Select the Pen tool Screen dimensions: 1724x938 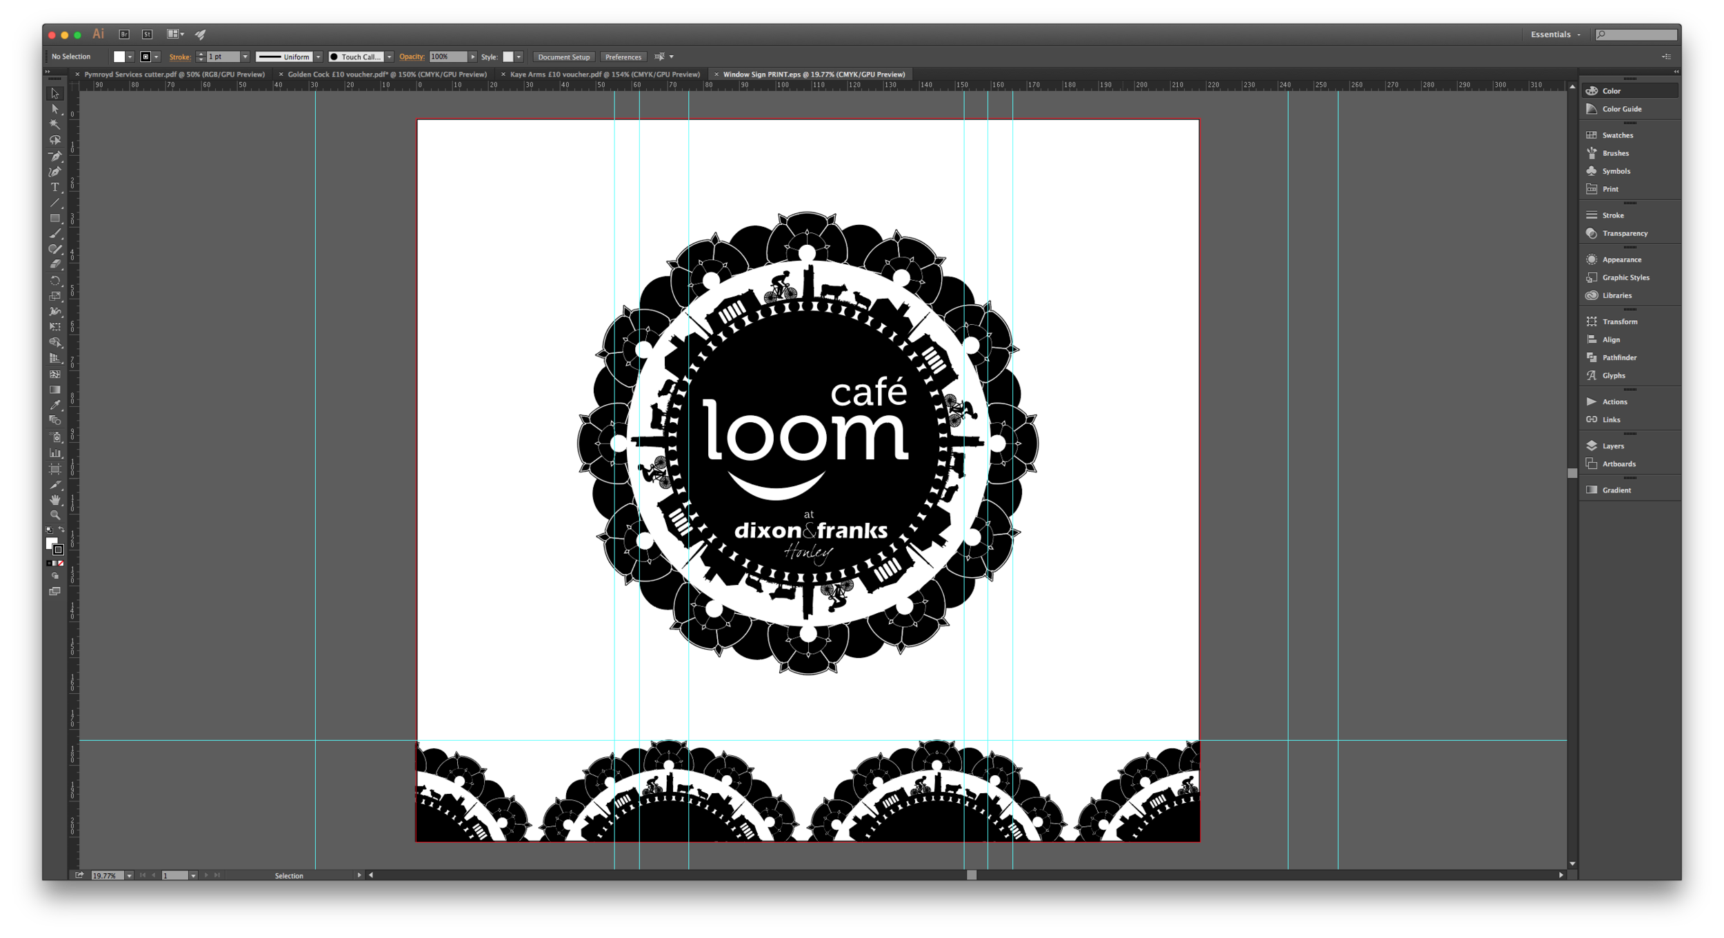pos(55,156)
